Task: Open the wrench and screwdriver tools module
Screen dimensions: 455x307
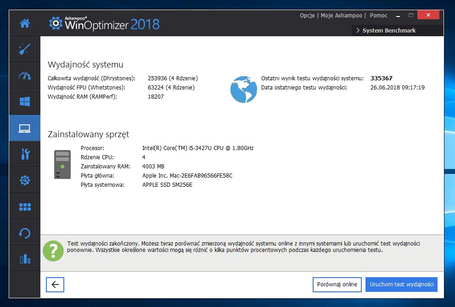Action: pos(25,154)
